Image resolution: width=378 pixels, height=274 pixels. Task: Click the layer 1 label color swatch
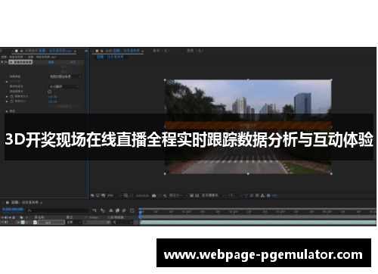pyautogui.click(x=23, y=223)
